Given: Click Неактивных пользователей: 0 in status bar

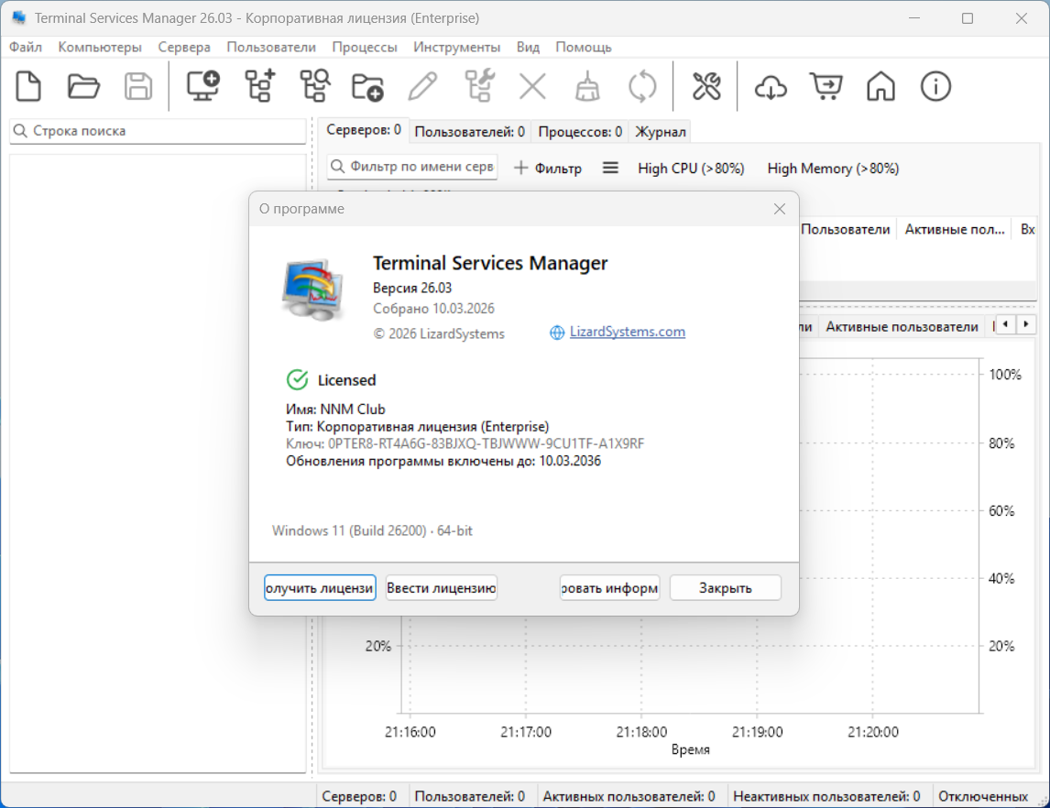Looking at the screenshot, I should pyautogui.click(x=826, y=796).
